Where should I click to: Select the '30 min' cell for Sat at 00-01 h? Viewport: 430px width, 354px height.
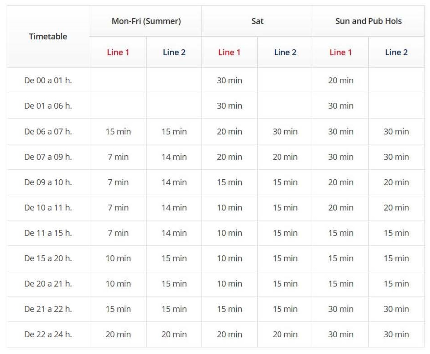(229, 80)
